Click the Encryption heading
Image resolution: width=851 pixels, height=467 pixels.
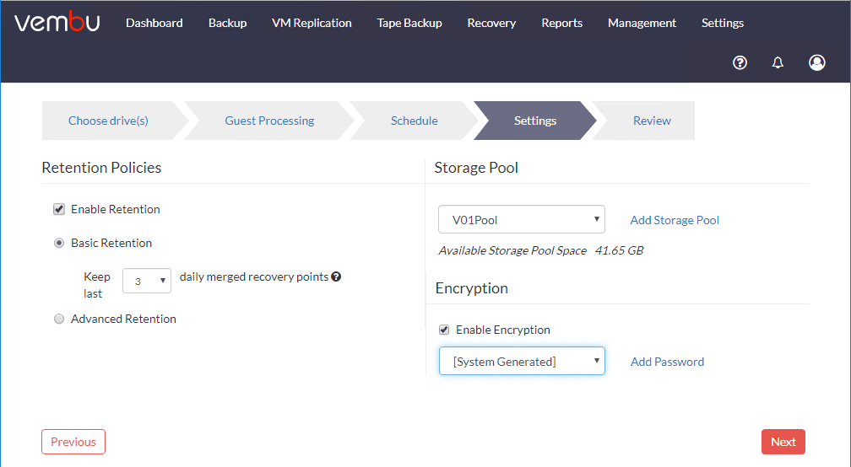472,287
